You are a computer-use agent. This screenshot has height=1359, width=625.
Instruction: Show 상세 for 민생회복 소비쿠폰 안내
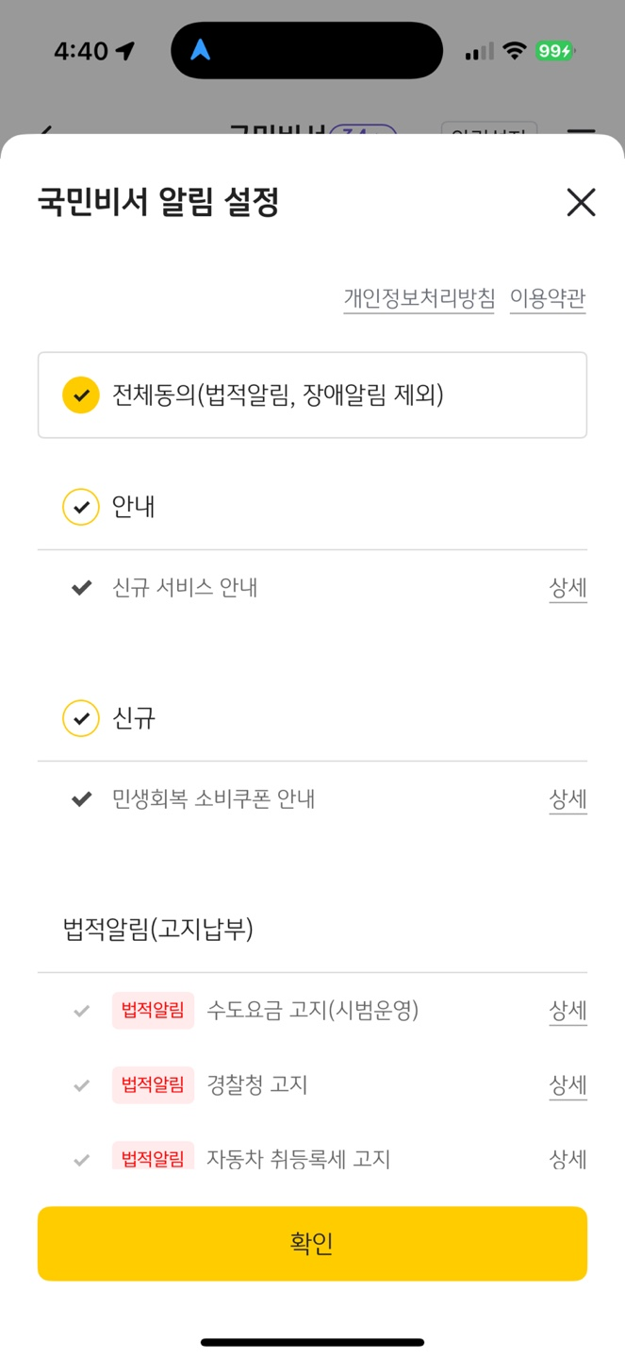click(567, 799)
